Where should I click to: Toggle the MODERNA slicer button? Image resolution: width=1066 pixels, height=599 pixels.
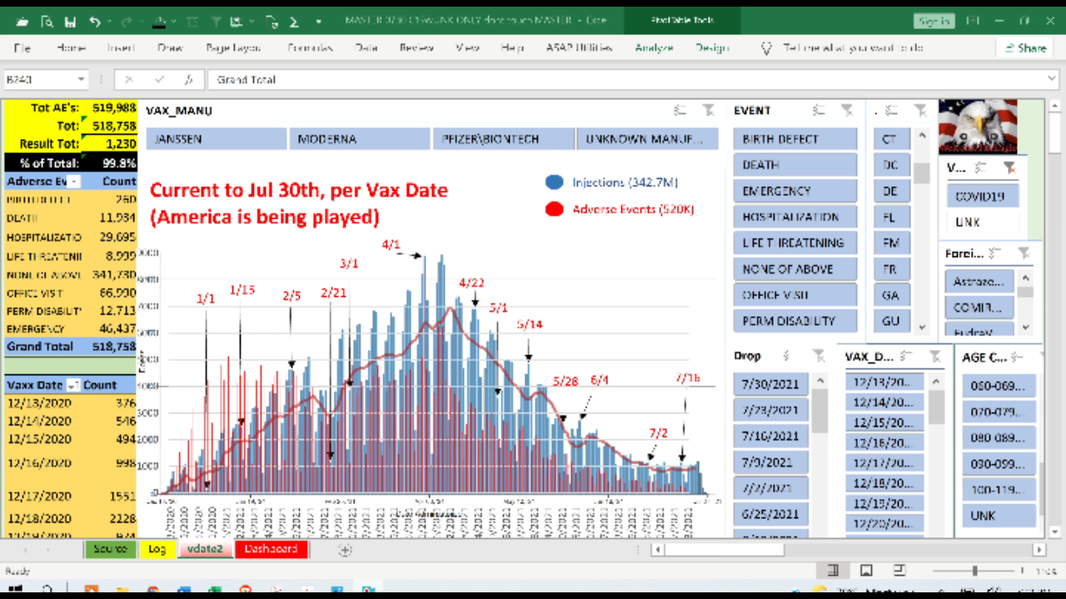pos(359,139)
